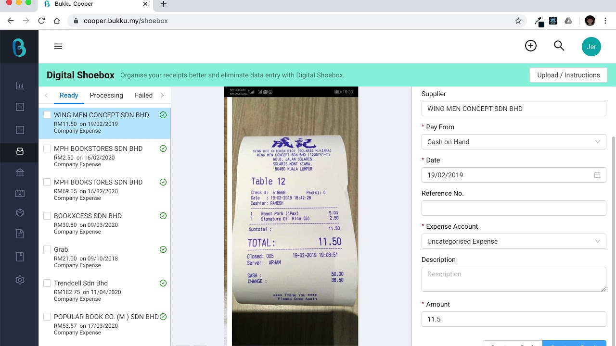Open the book-shaped sidebar icon
The width and height of the screenshot is (616, 346).
coord(20,257)
